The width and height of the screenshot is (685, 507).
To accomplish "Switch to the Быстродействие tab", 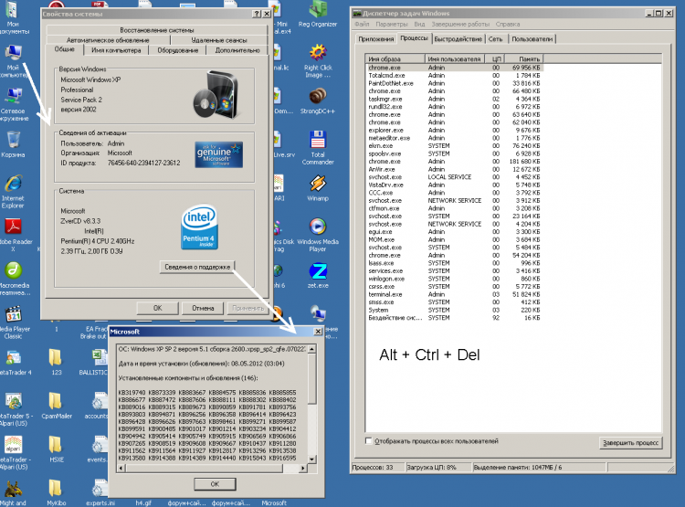I will (x=458, y=39).
